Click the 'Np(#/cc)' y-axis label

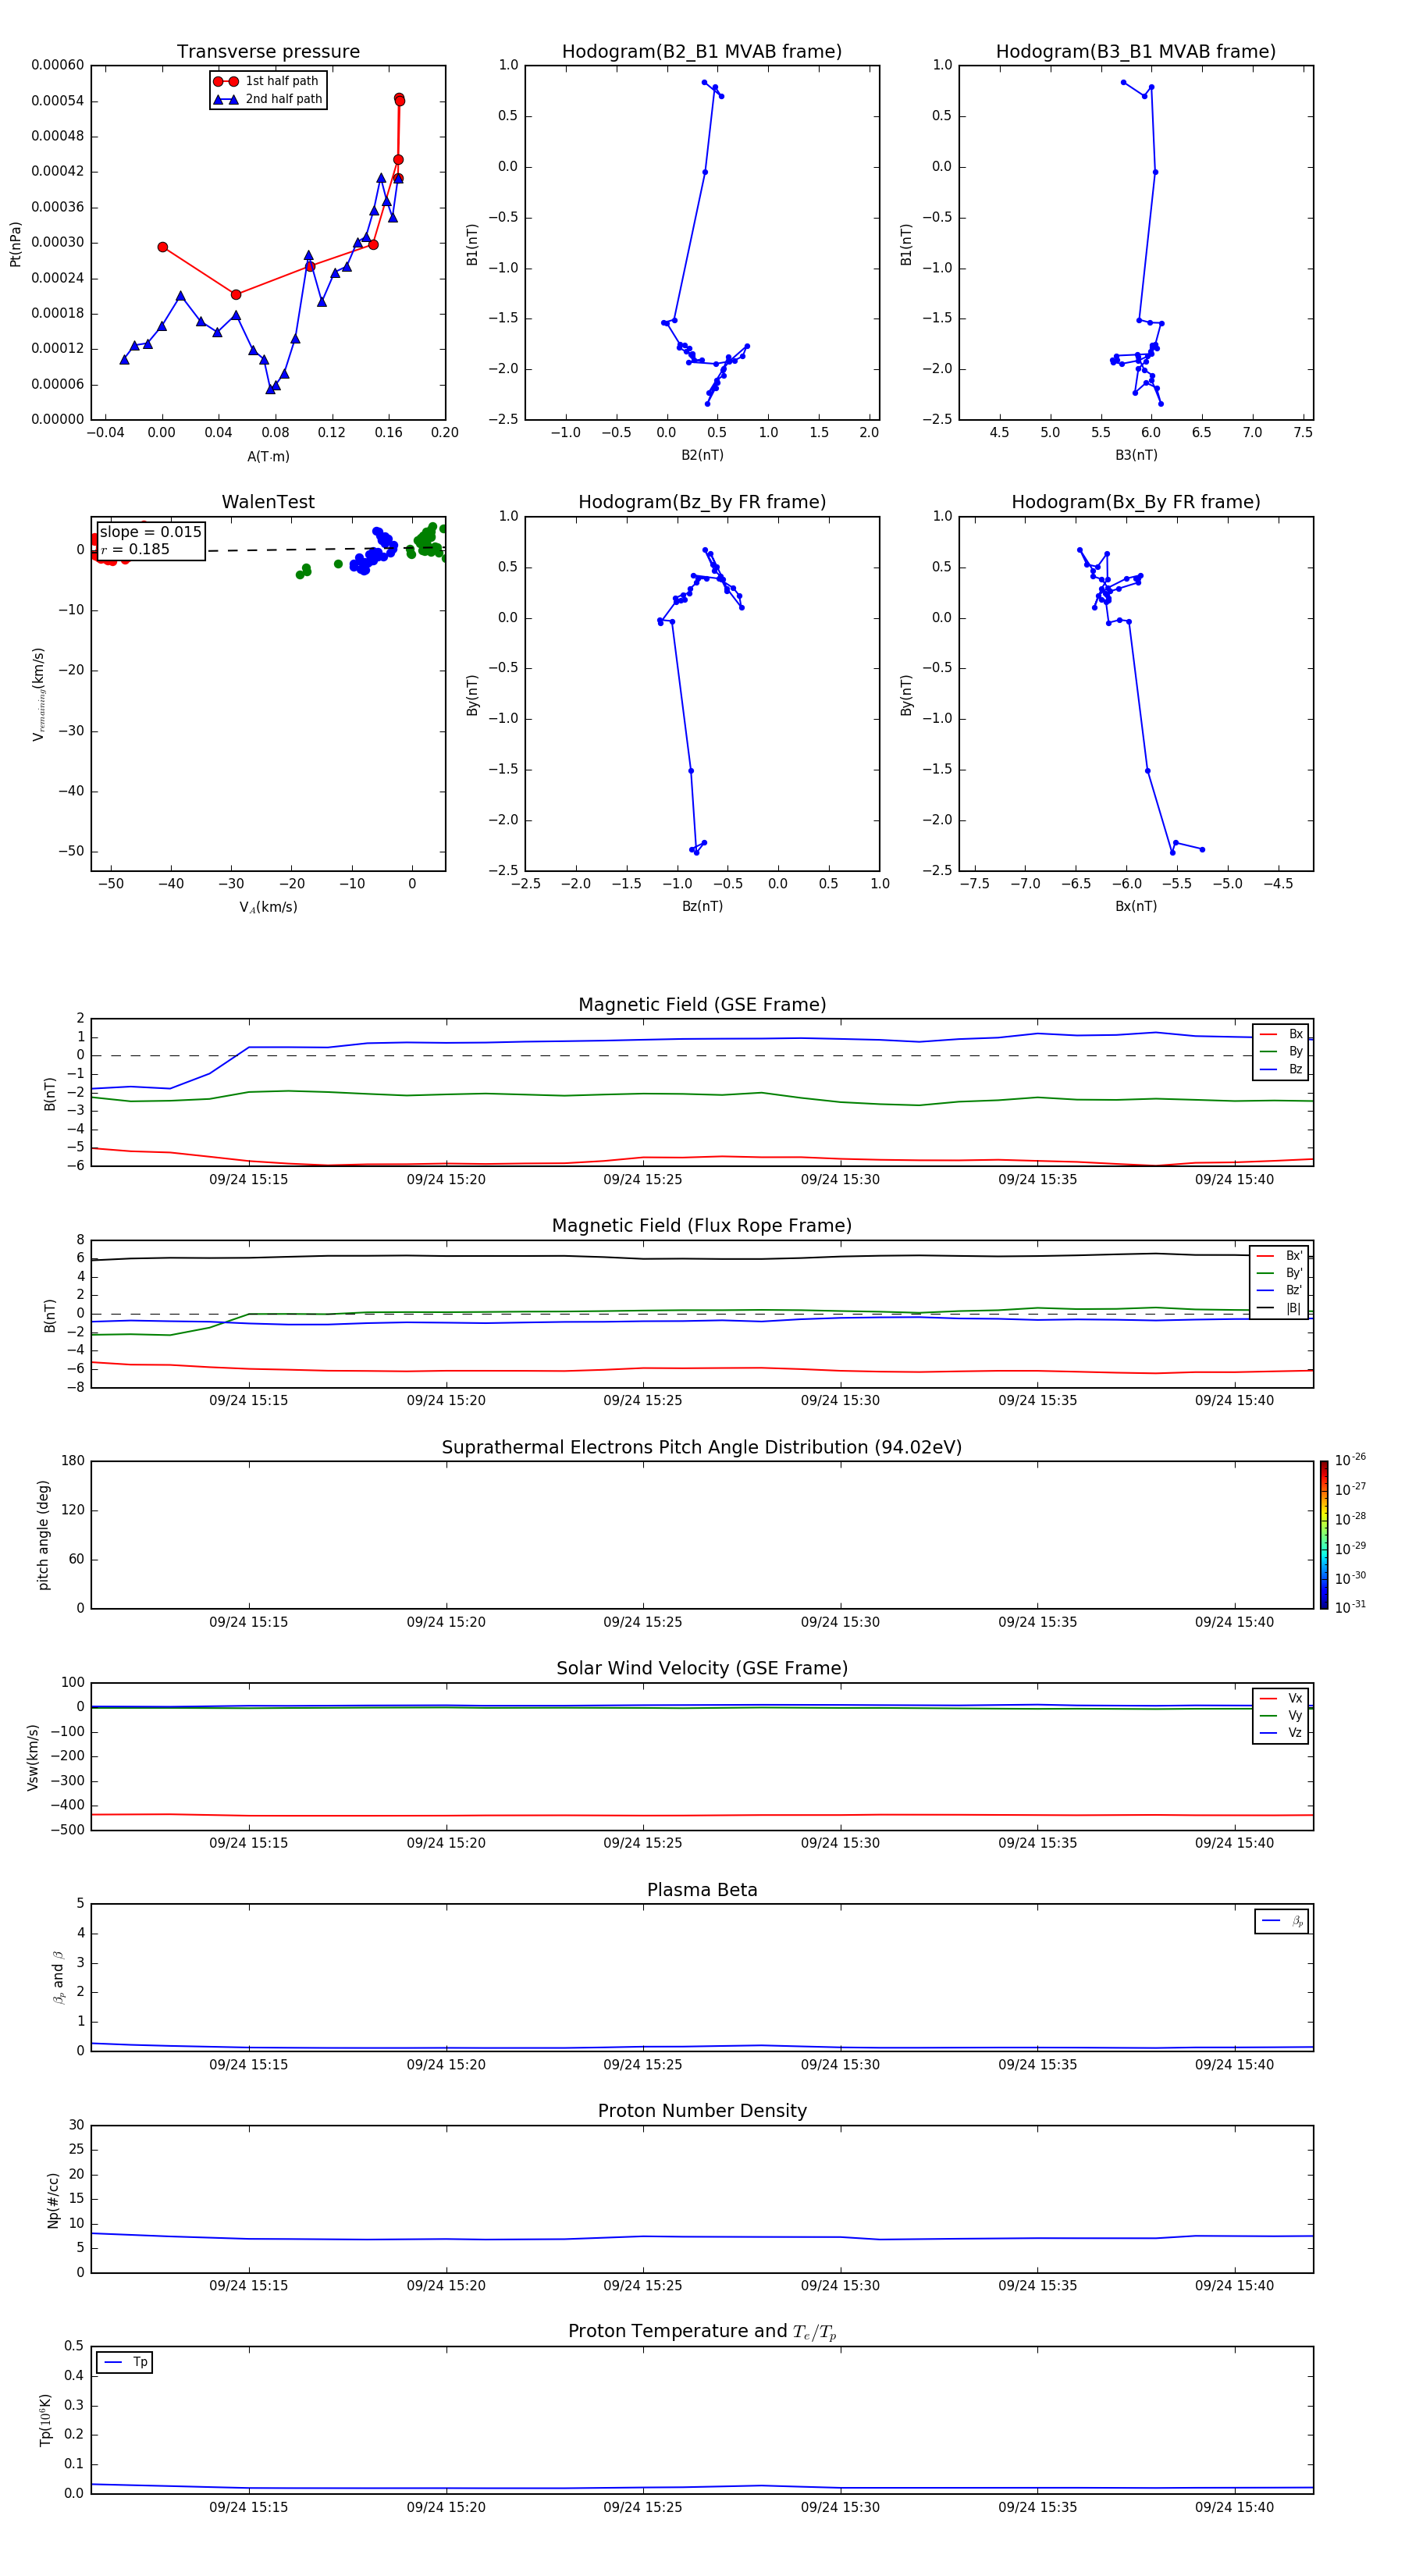(53, 2200)
